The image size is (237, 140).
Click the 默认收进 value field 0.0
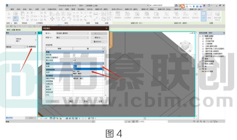88,60
